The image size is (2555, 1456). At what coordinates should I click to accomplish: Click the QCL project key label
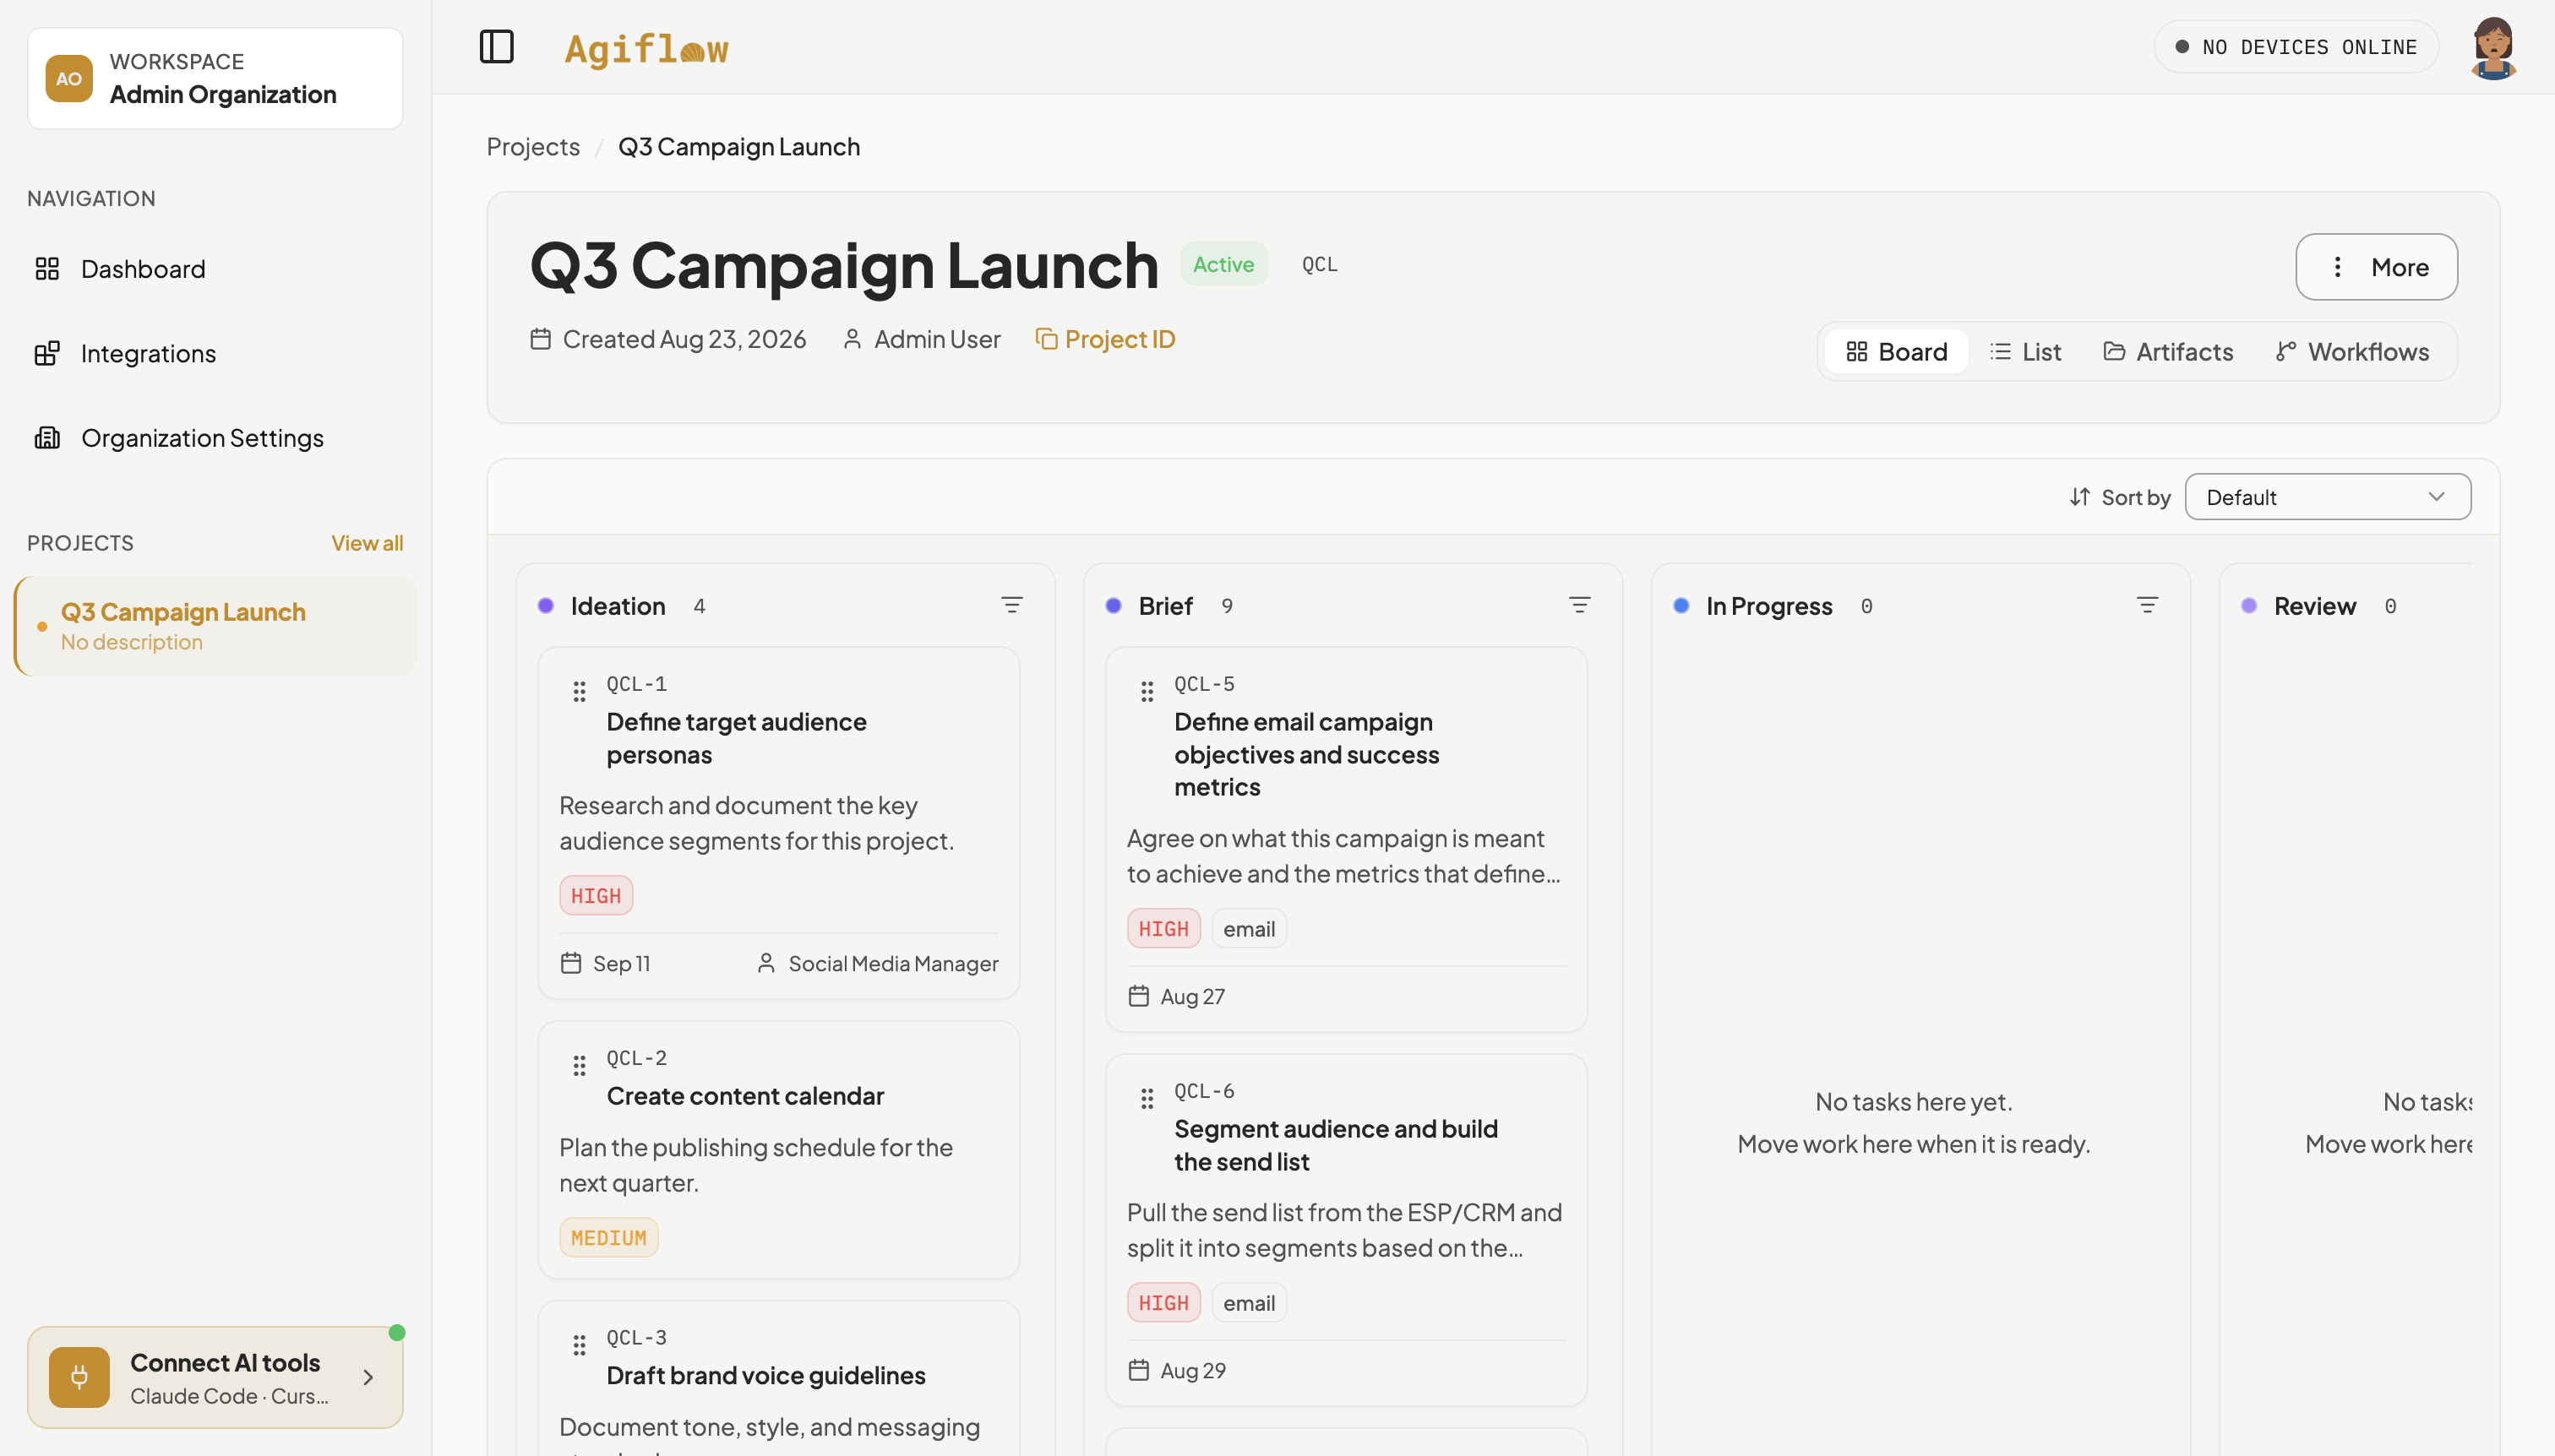1319,264
